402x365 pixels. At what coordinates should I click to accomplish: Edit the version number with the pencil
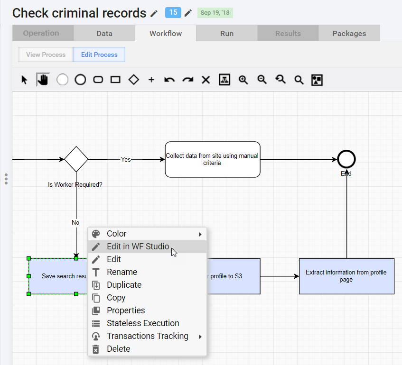click(188, 13)
